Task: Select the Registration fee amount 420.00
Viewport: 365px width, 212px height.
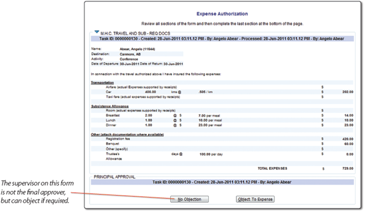Action: [x=348, y=139]
